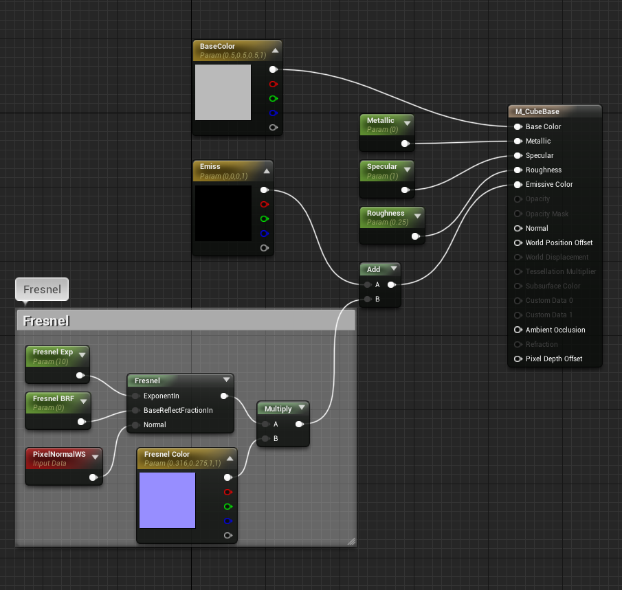This screenshot has width=622, height=590.
Task: Click BaseColor green channel output pin
Action: click(x=274, y=98)
